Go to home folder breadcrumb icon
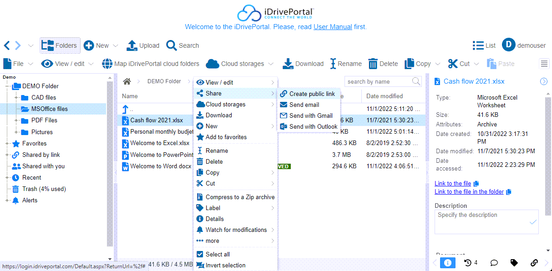This screenshot has height=271, width=552. 127,81
